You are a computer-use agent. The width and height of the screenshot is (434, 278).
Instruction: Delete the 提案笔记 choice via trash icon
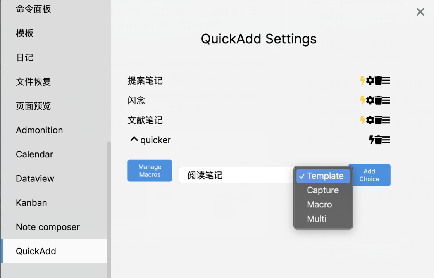(x=378, y=81)
